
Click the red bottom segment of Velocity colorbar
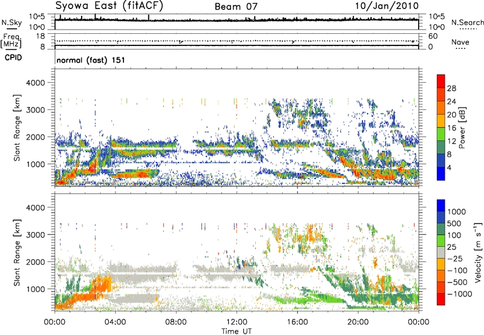(441, 299)
